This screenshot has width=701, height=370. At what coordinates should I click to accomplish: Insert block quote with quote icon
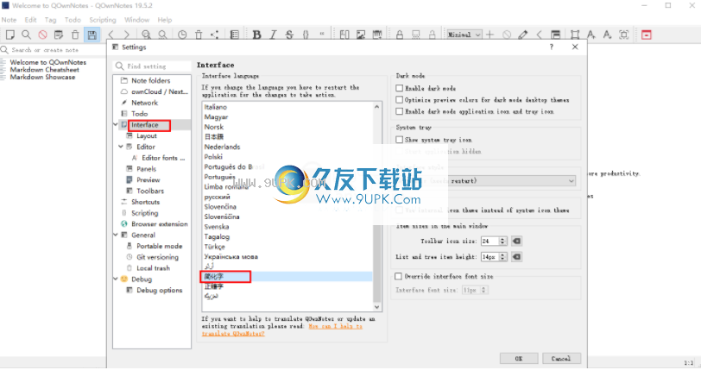[322, 34]
